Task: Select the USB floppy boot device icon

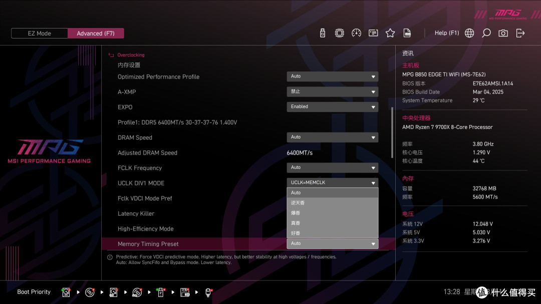Action: (184, 292)
